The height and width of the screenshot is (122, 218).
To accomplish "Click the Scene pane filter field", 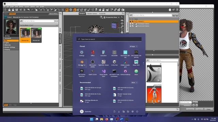I will click(x=152, y=15).
